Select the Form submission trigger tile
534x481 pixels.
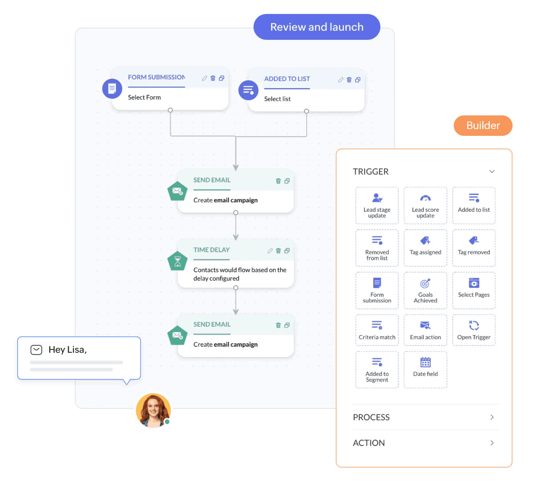(x=377, y=290)
